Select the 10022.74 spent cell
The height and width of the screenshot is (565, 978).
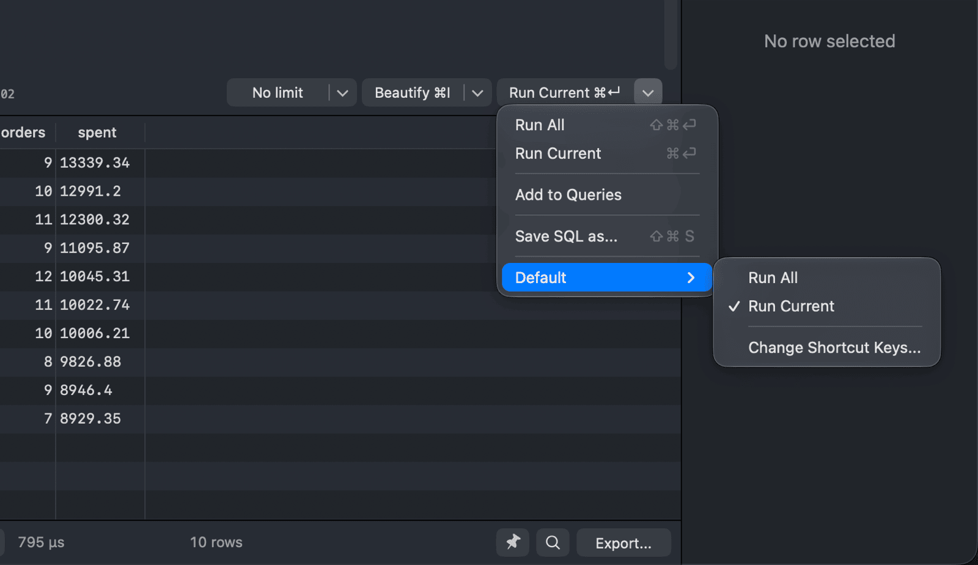click(x=100, y=305)
